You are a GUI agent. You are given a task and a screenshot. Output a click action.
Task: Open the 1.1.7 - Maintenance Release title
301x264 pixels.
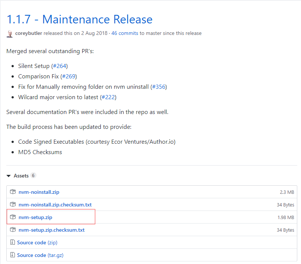pos(80,19)
